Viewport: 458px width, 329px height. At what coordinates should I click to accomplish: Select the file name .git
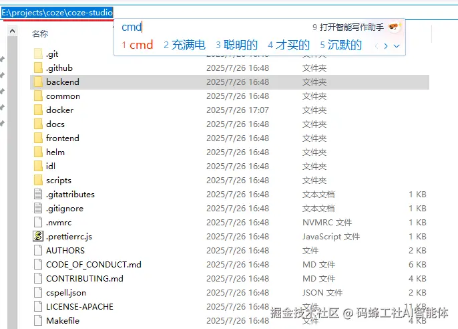[52, 54]
